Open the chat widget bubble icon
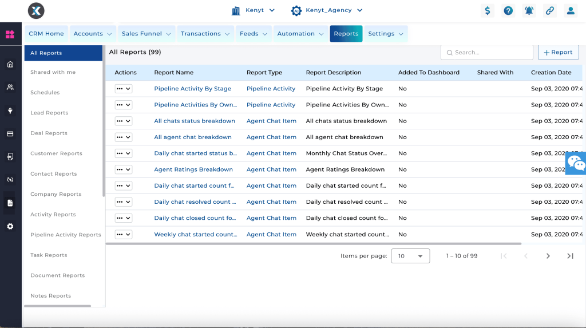The image size is (586, 328). pos(576,164)
